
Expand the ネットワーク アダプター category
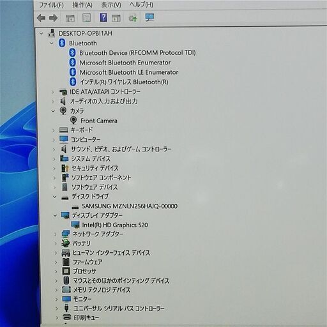[x=56, y=234]
